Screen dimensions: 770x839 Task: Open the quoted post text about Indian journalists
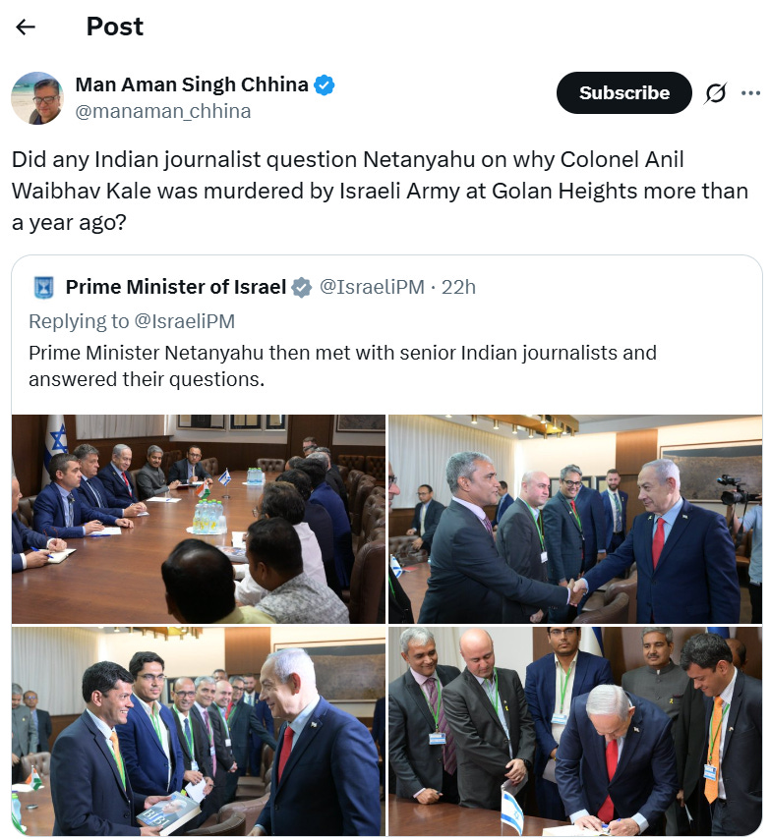pyautogui.click(x=342, y=366)
